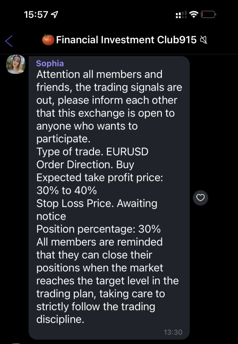
Task: Go back using the left chevron
Action: tap(9, 40)
